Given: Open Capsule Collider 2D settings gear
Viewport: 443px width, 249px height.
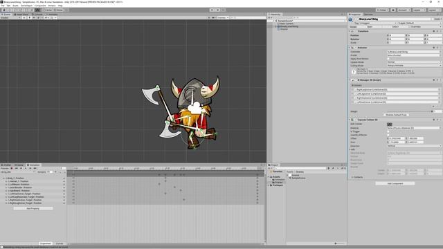Looking at the screenshot, I should pos(440,120).
